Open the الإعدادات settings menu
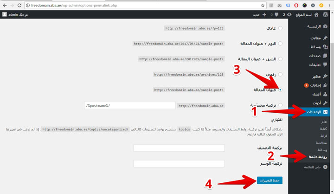 click(309, 112)
